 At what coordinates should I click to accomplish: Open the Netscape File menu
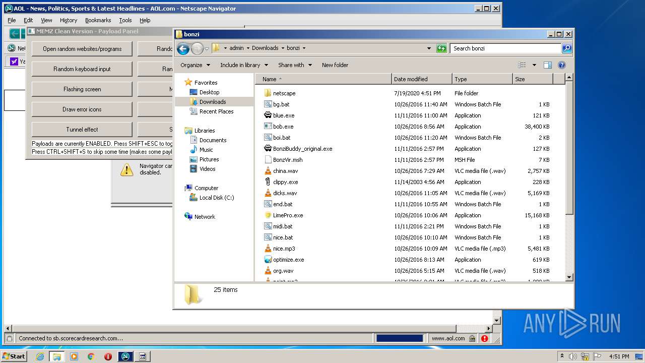(12, 20)
